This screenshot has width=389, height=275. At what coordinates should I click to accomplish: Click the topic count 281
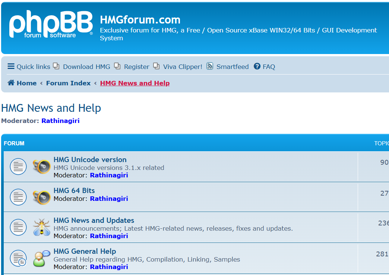pos(382,254)
